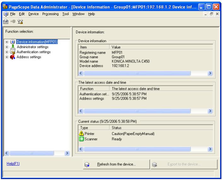Click the Status column header
222x180 pixels.
pyautogui.click(x=161, y=128)
